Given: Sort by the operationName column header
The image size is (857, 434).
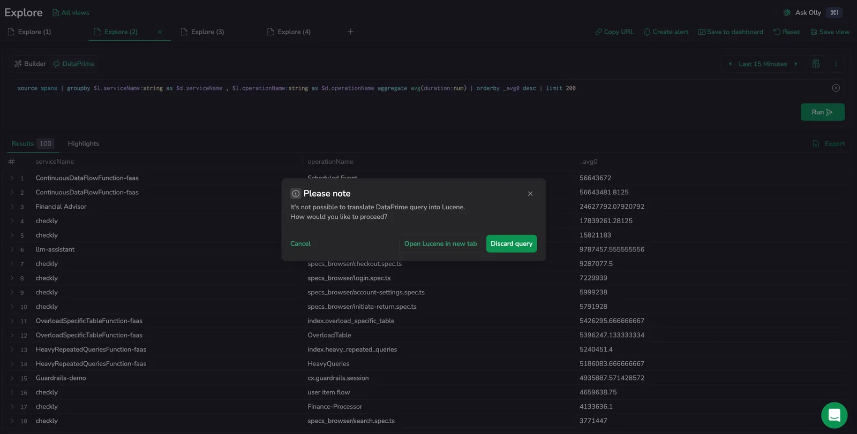Looking at the screenshot, I should pyautogui.click(x=330, y=162).
